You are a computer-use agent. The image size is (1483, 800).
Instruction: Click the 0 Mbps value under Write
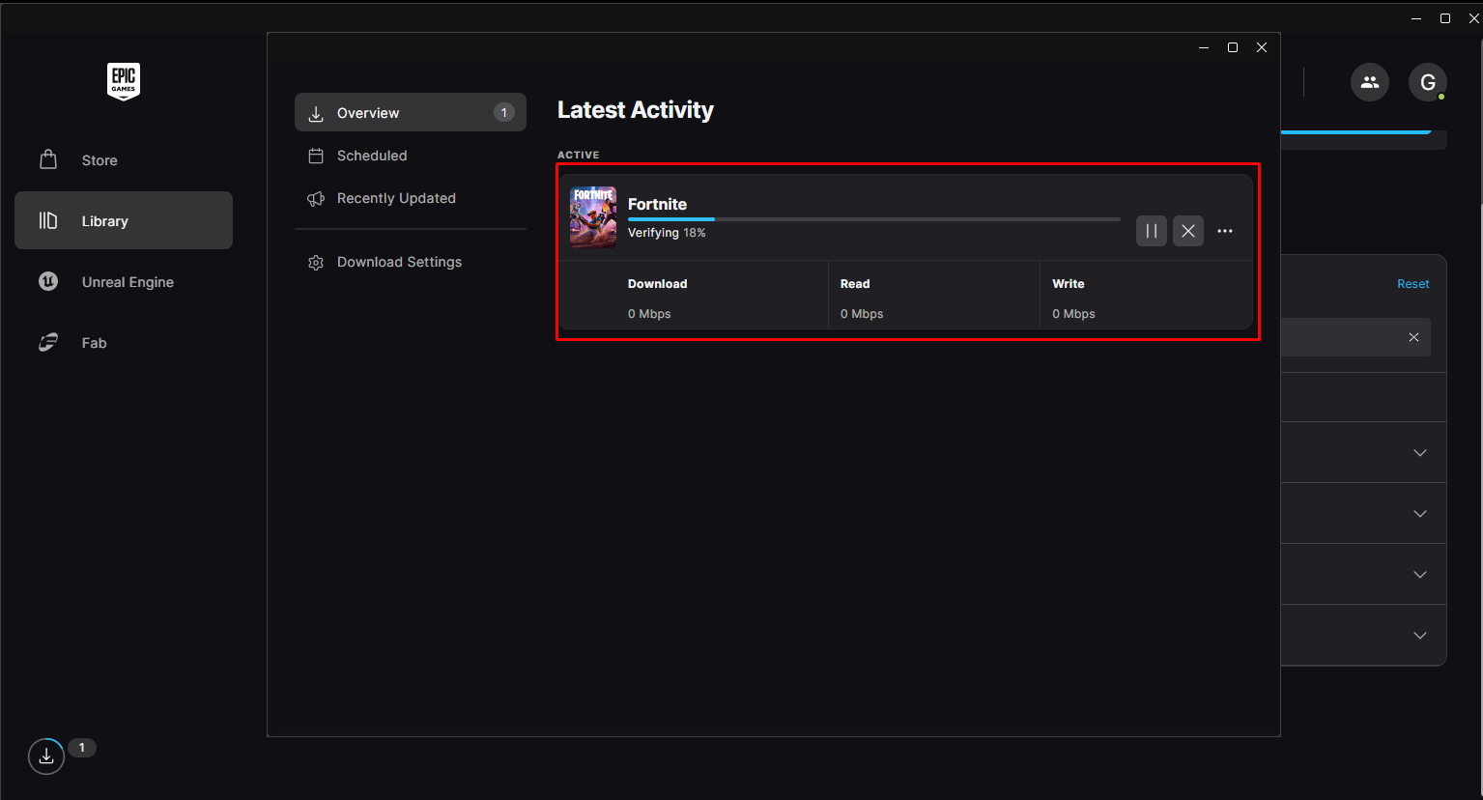pyautogui.click(x=1073, y=314)
